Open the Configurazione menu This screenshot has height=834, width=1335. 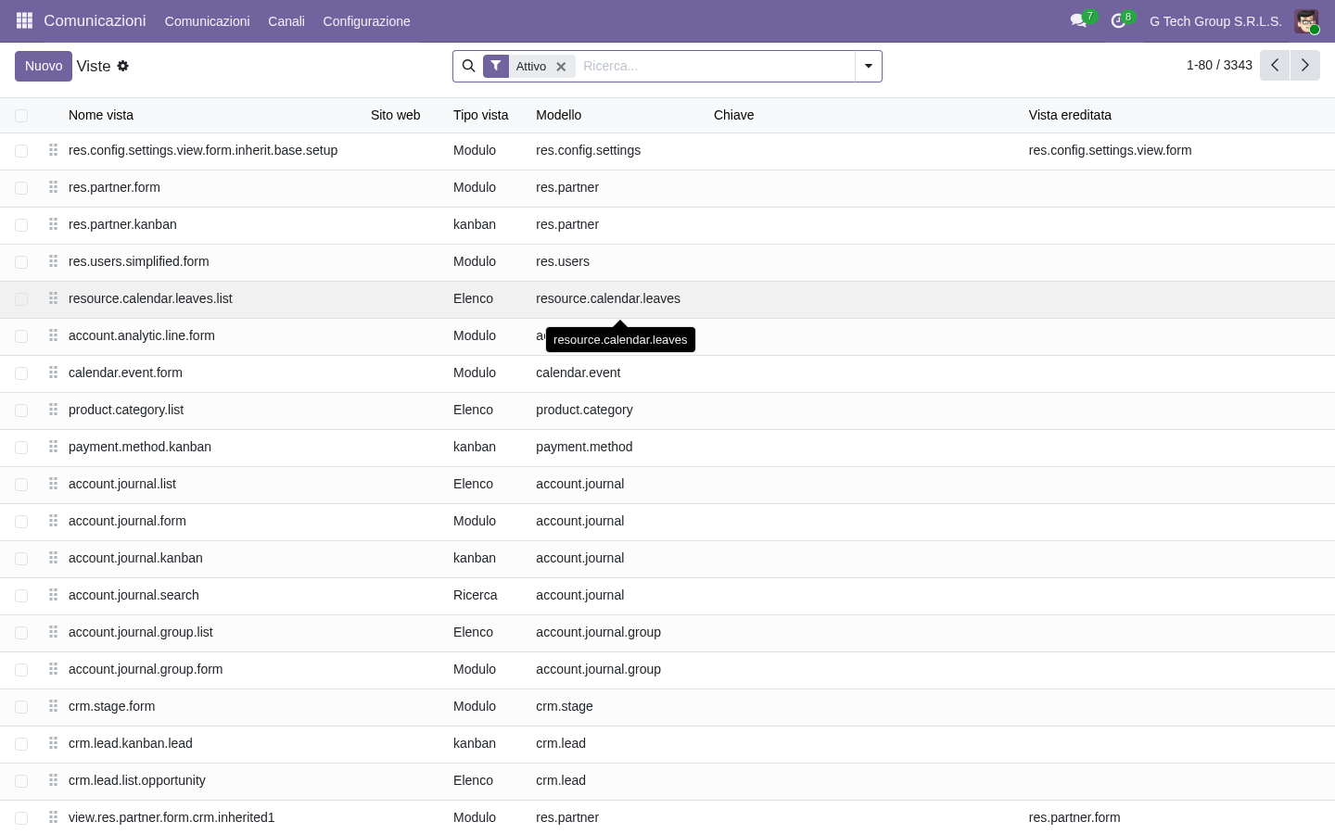[366, 21]
